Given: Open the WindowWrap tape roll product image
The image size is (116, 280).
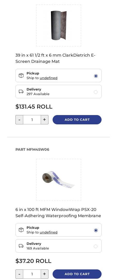Looking at the screenshot, I should pyautogui.click(x=59, y=180).
